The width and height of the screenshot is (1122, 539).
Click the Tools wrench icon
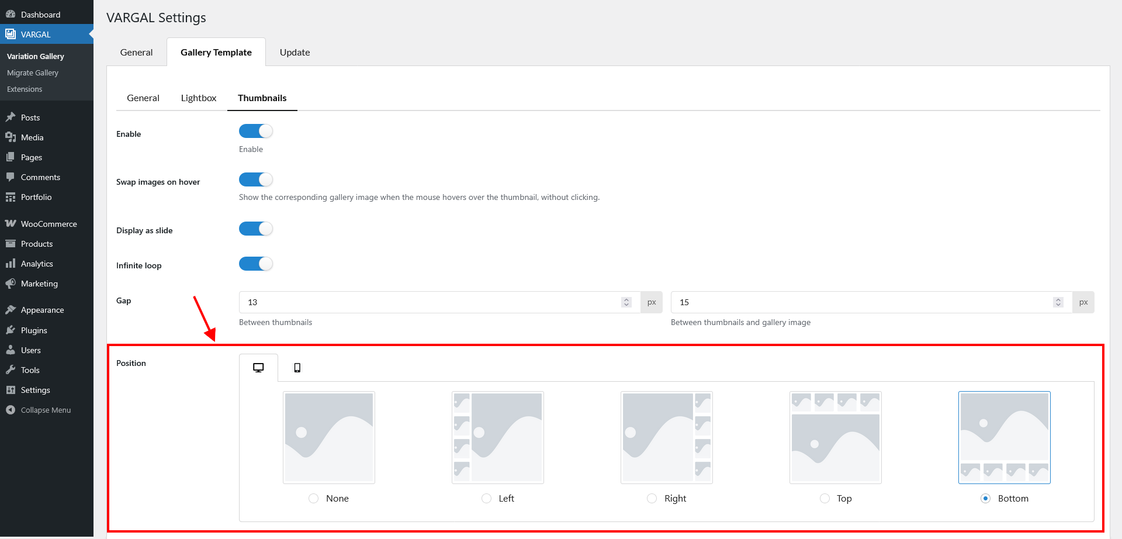(11, 369)
